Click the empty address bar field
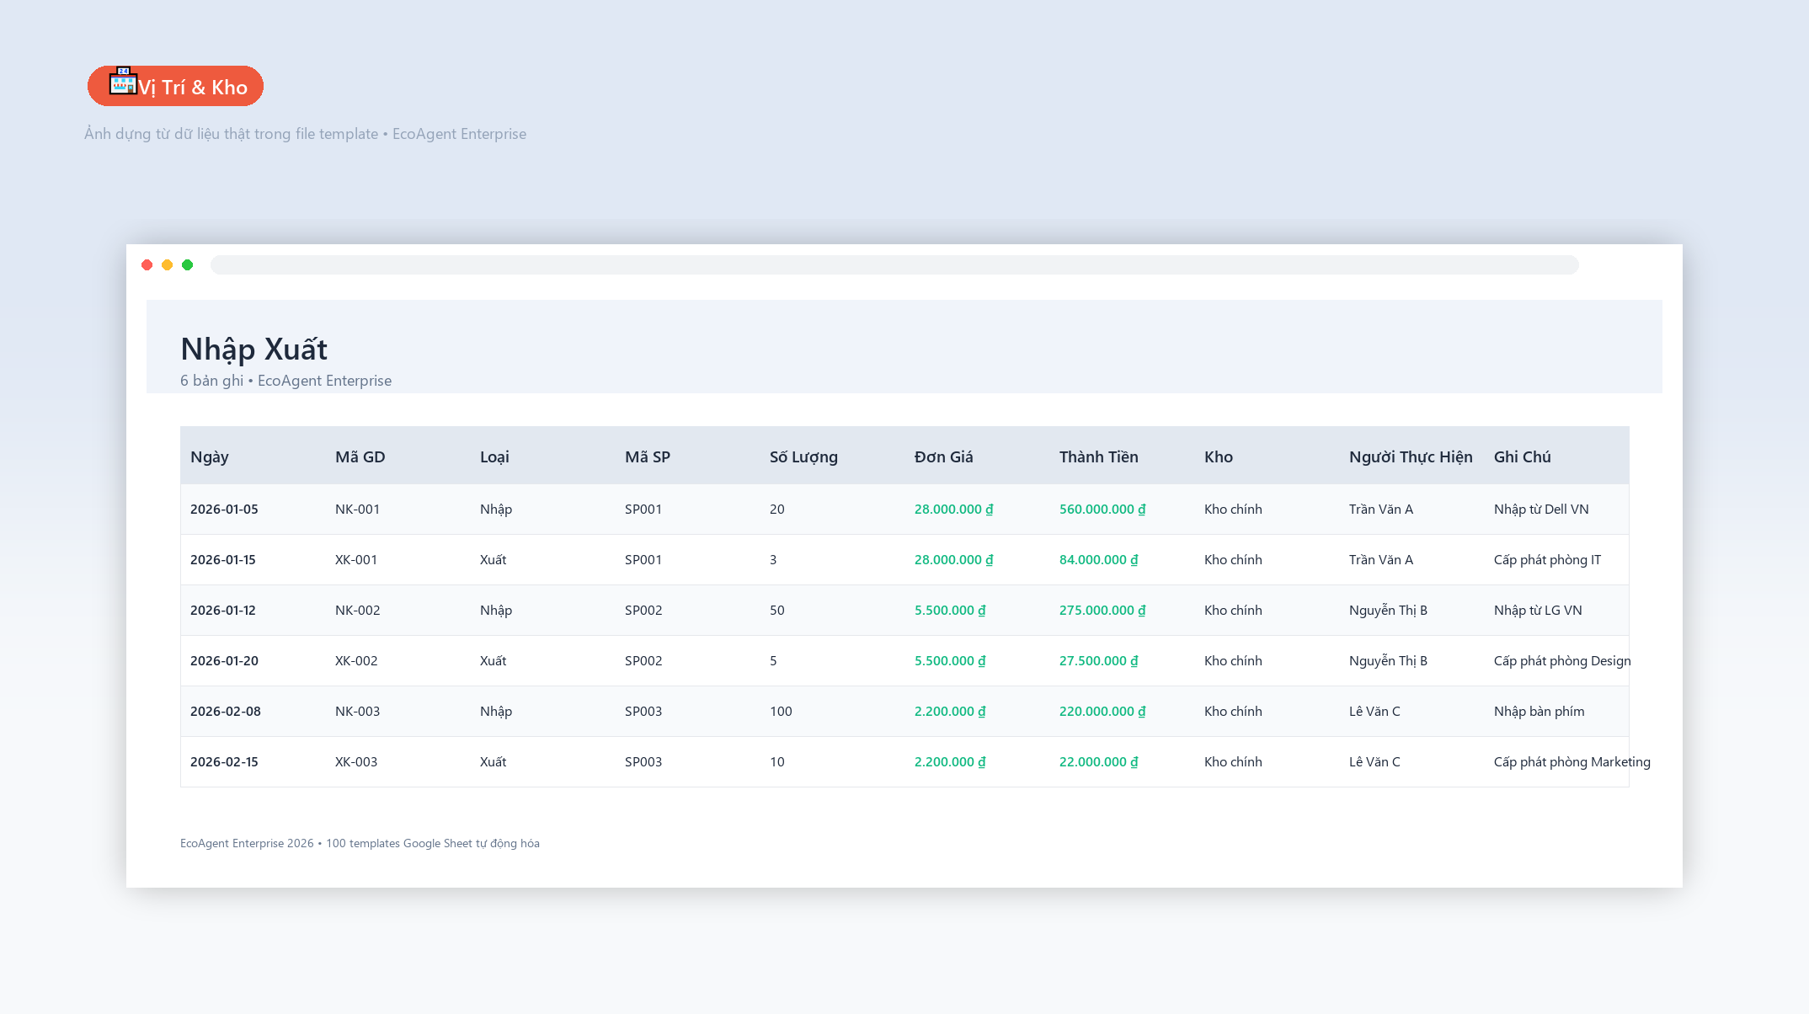This screenshot has height=1014, width=1809. point(894,265)
